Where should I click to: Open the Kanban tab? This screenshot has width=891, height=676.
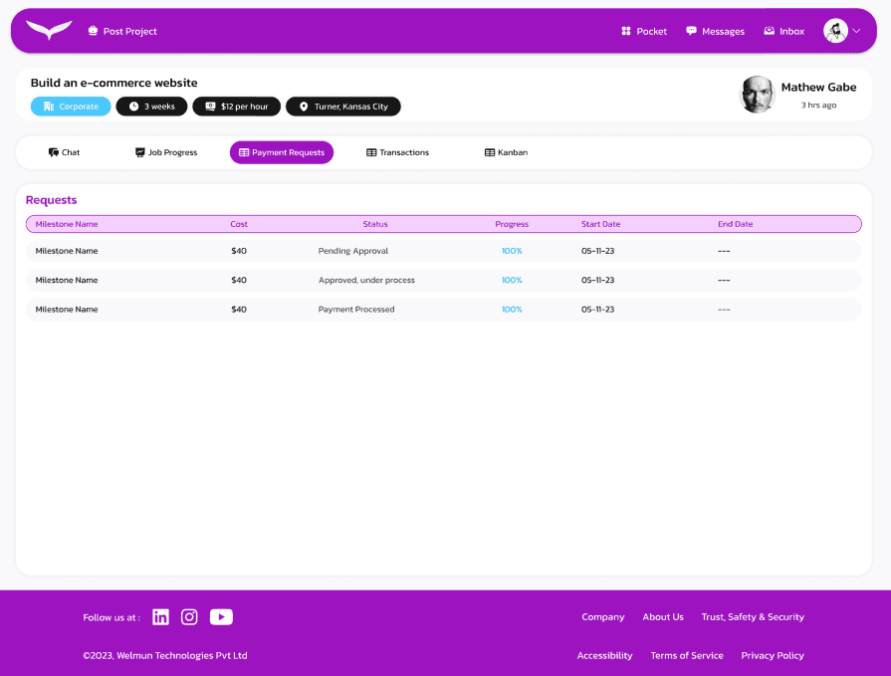click(507, 152)
